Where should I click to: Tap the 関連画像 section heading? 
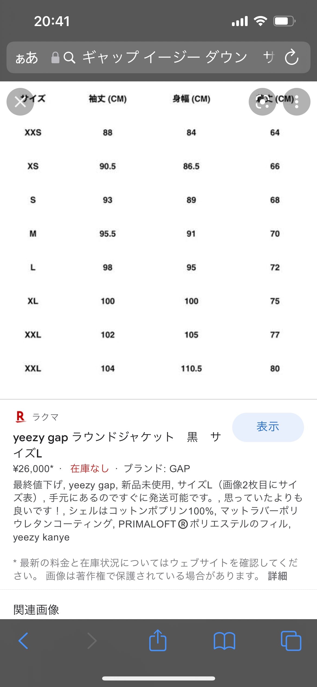tap(36, 610)
